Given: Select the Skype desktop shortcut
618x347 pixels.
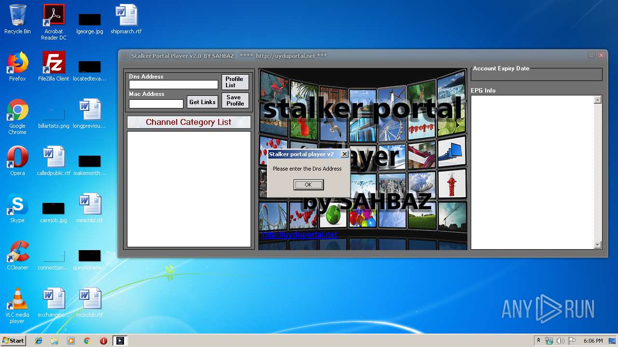Looking at the screenshot, I should coord(17,208).
